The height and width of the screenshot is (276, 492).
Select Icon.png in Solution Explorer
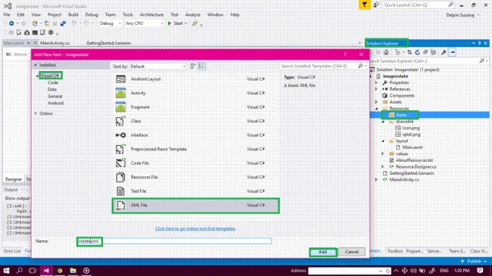(x=411, y=128)
